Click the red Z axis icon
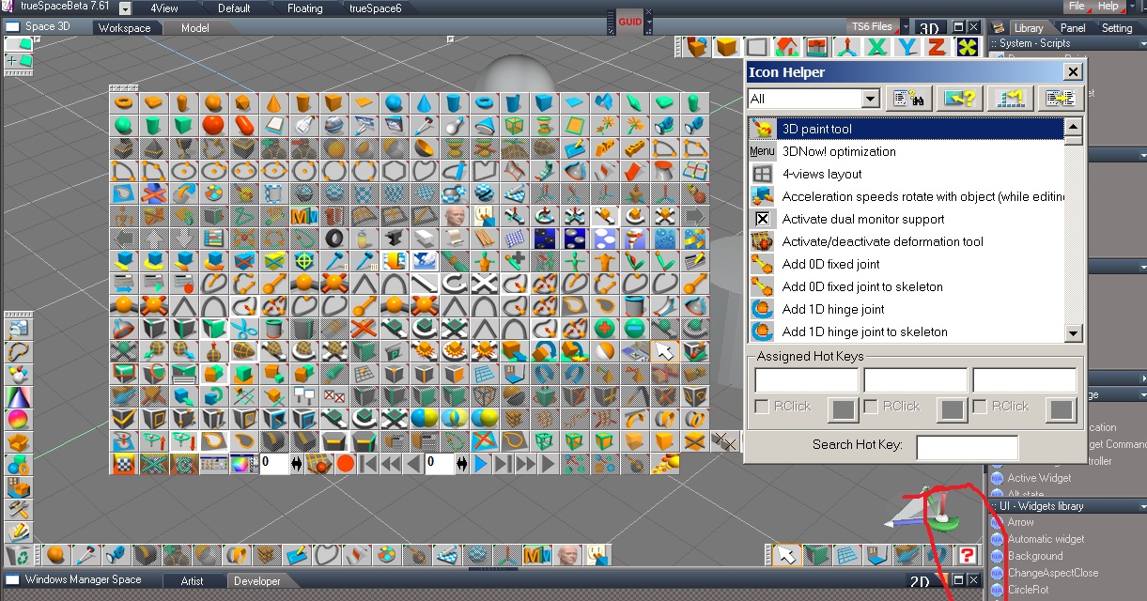Screen dimensions: 1147x601 (x=937, y=47)
